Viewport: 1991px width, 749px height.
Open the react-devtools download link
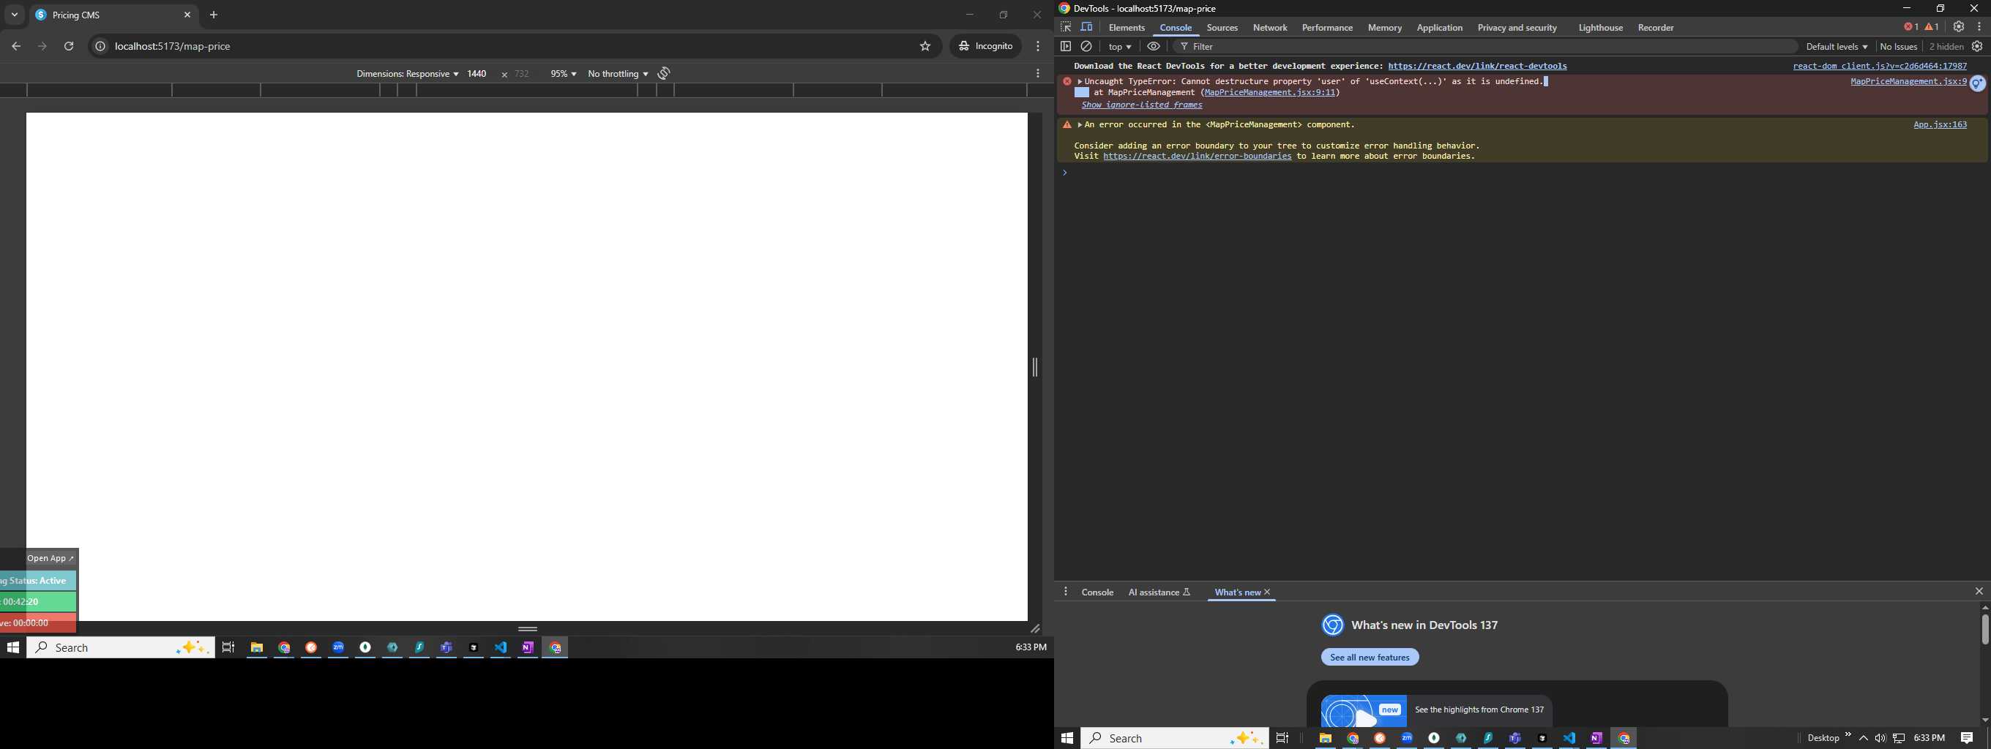click(1477, 67)
